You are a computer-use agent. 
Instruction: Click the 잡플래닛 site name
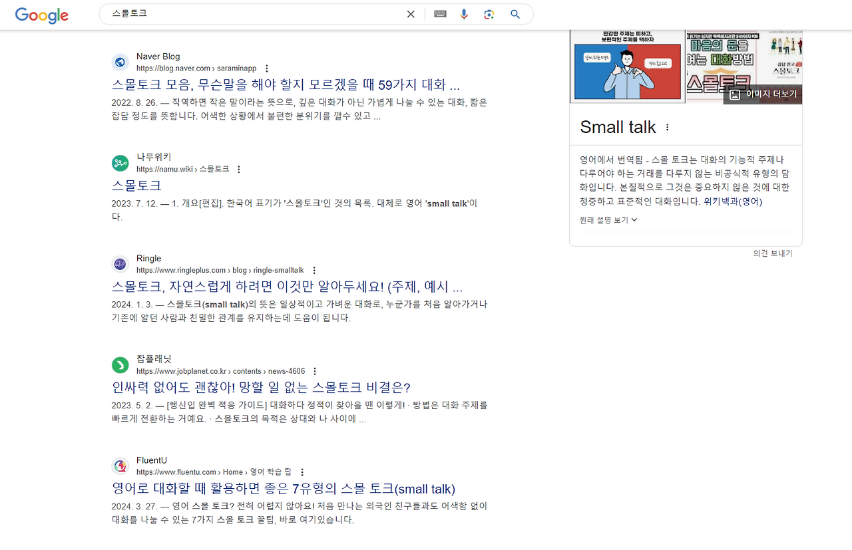tap(154, 358)
